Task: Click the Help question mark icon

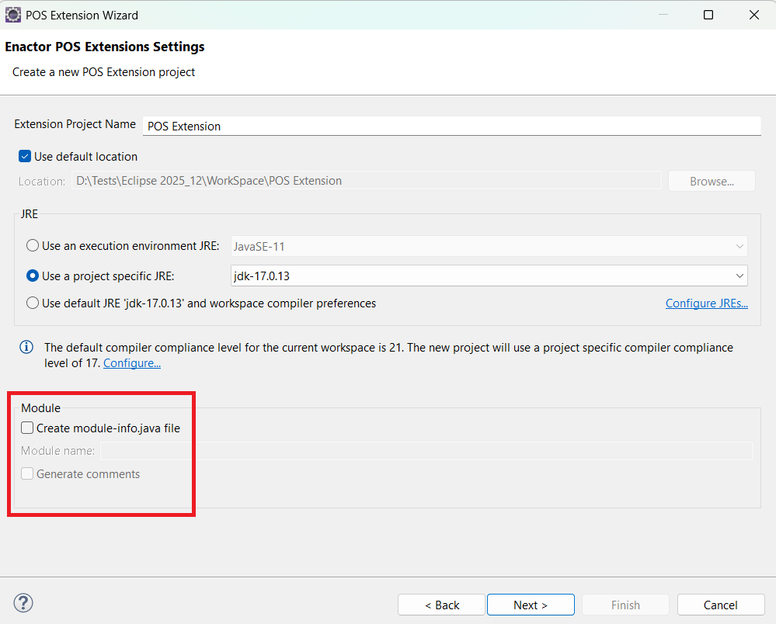Action: click(23, 603)
